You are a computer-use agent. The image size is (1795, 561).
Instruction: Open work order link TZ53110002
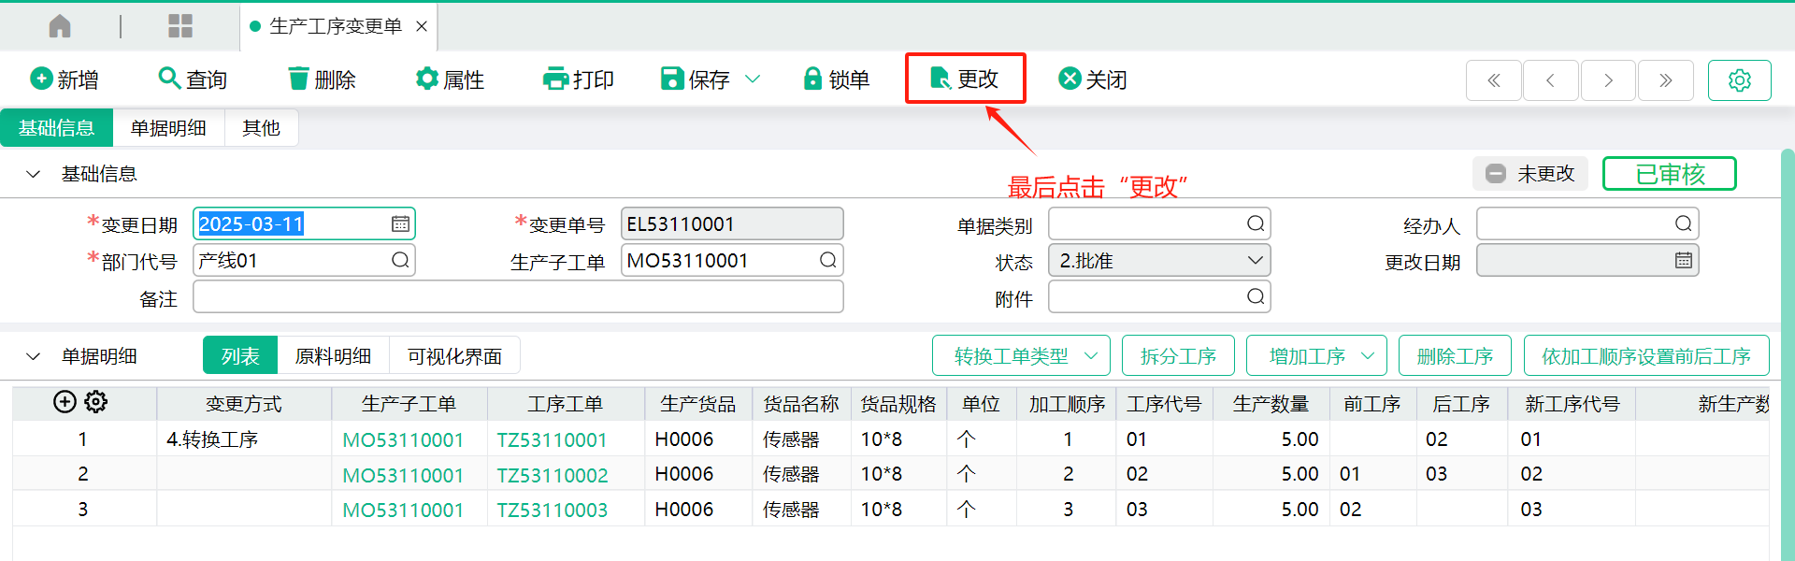pos(552,475)
